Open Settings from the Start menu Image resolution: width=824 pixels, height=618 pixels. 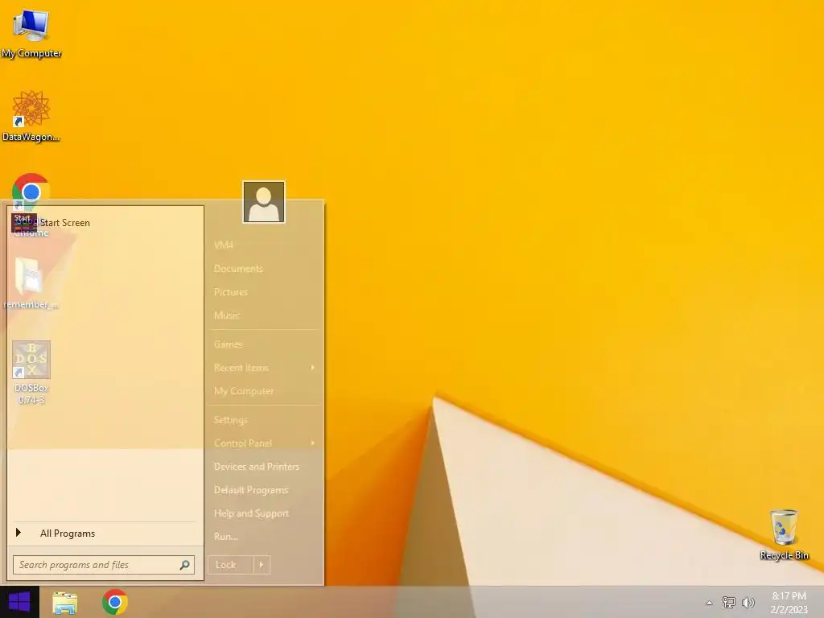tap(231, 420)
